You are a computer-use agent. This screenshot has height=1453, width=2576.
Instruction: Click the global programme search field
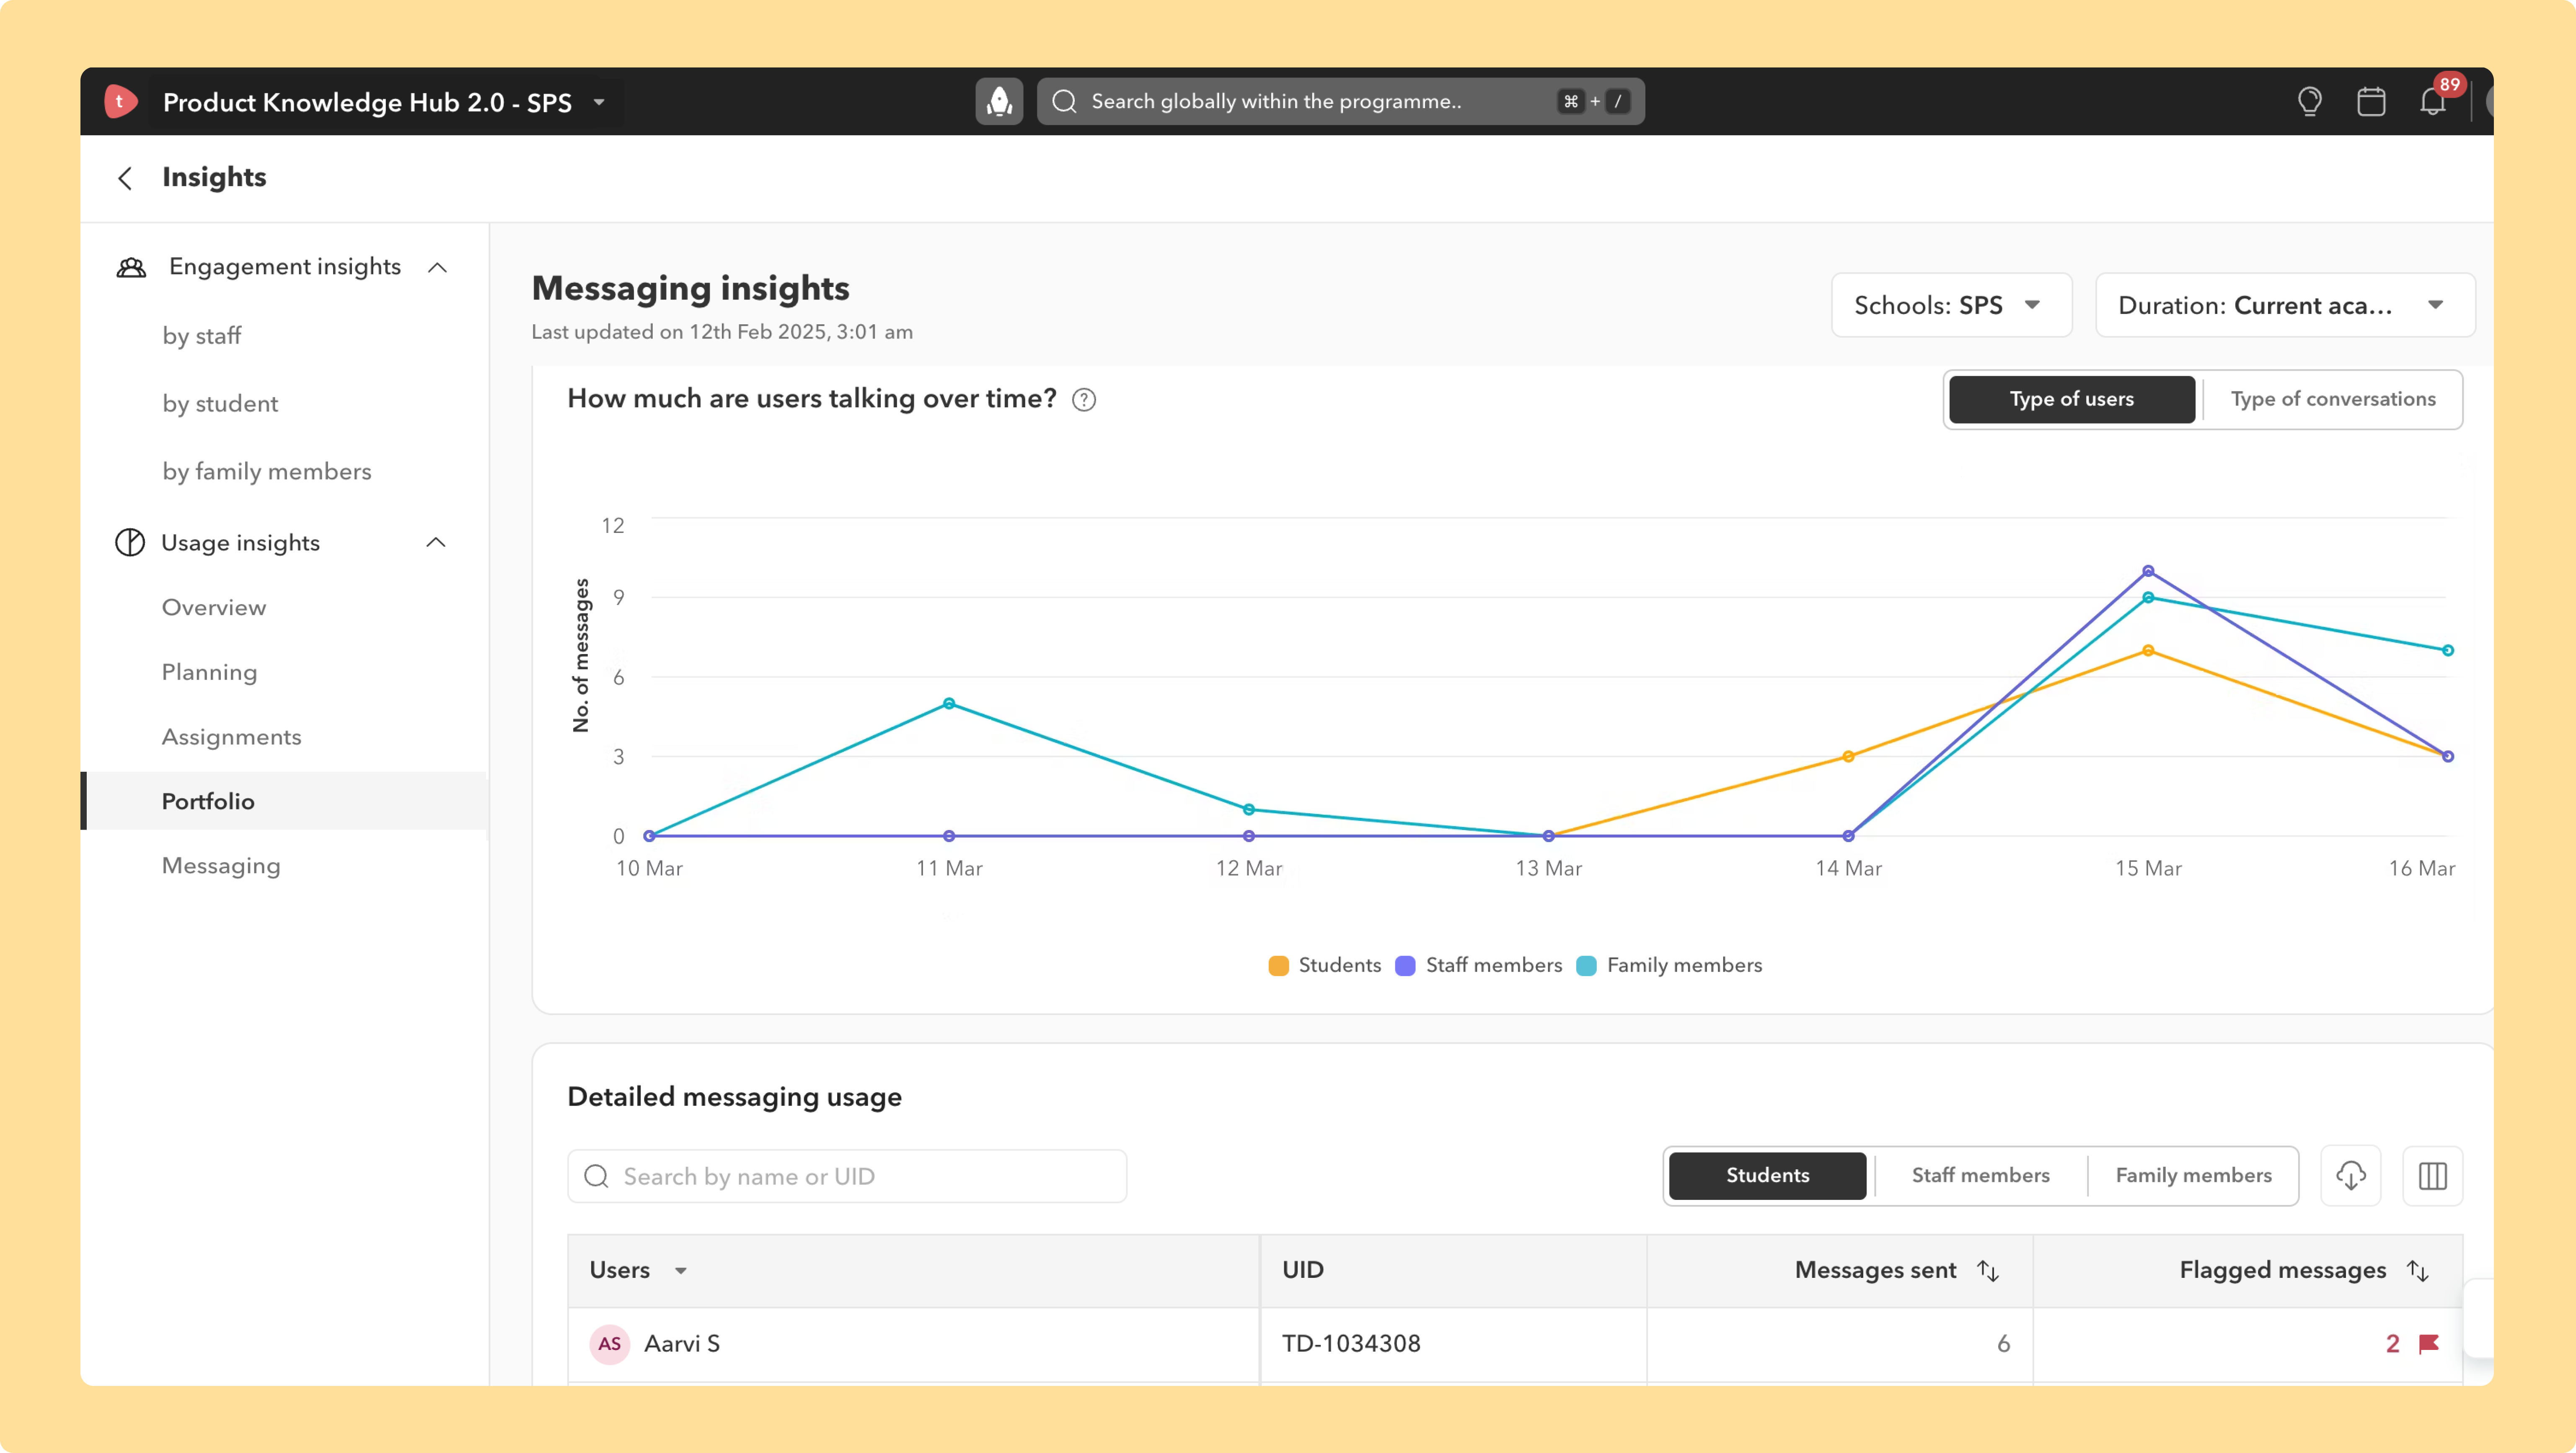[x=1341, y=101]
